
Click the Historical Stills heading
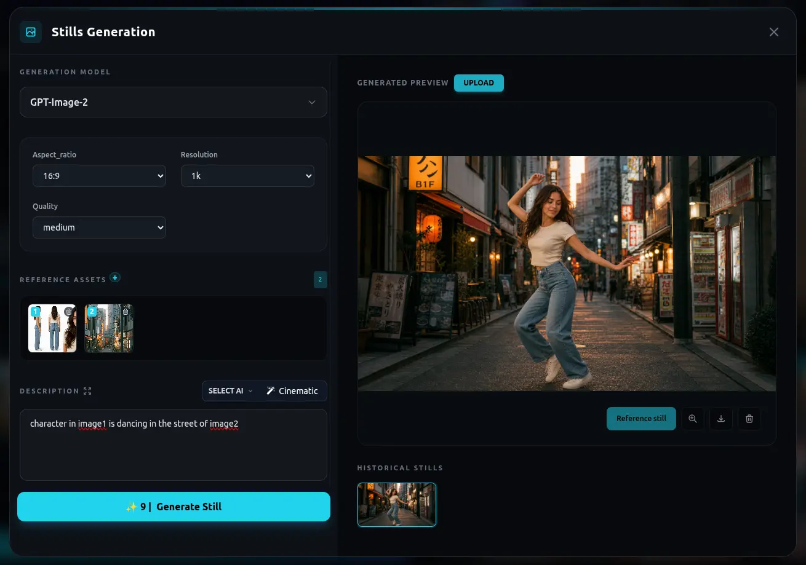(x=400, y=468)
